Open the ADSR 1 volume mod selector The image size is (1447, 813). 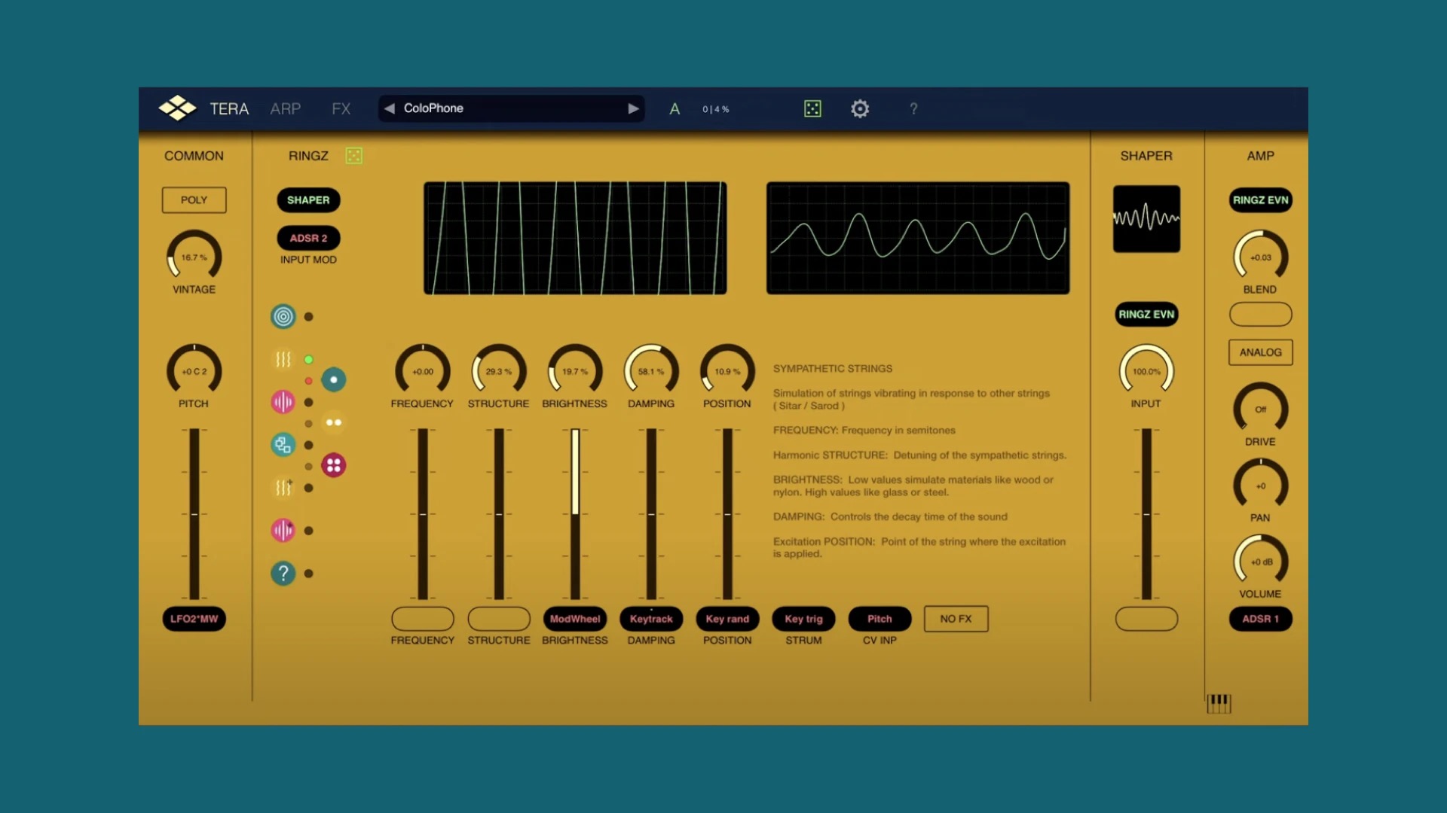pos(1260,619)
